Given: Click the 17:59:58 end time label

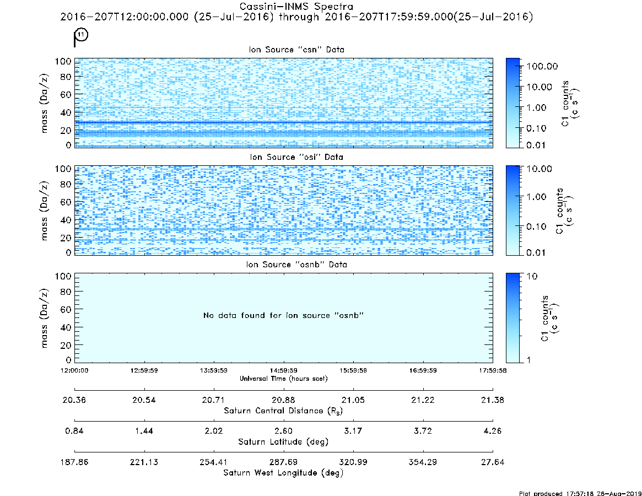Looking at the screenshot, I should click(493, 370).
